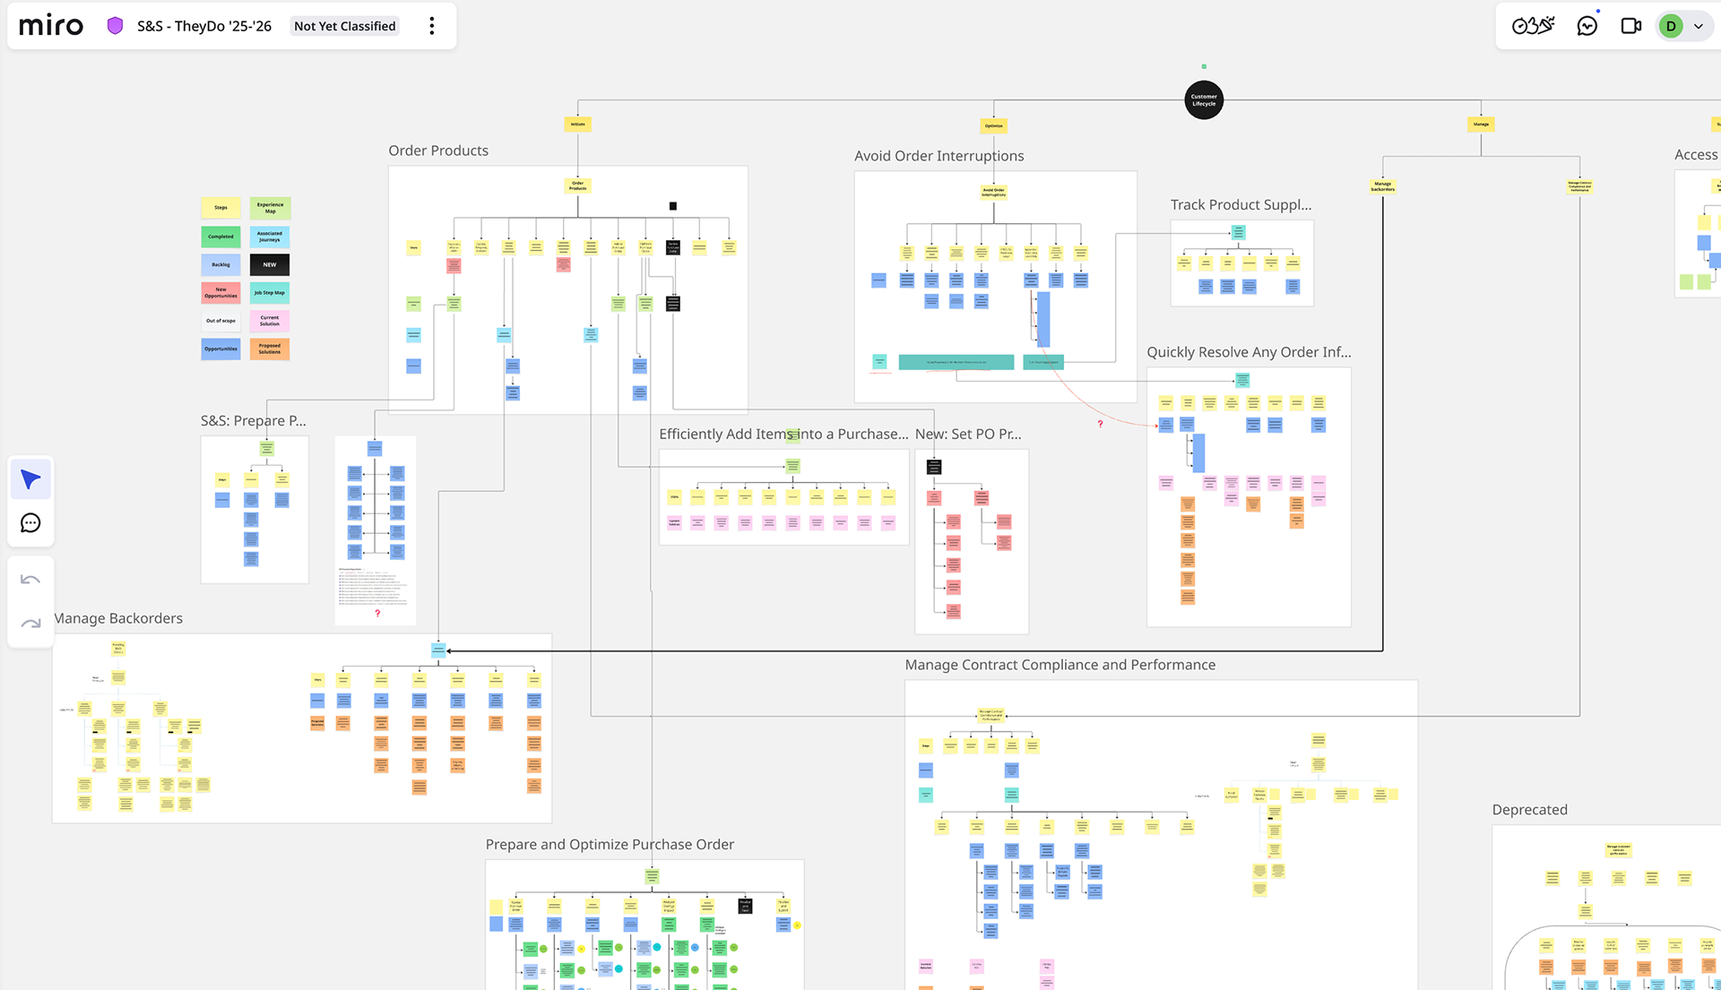1721x990 pixels.
Task: Select the cursor arrow tool
Action: tap(30, 479)
